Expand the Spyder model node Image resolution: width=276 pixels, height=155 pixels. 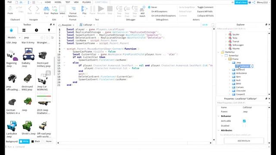point(226,34)
